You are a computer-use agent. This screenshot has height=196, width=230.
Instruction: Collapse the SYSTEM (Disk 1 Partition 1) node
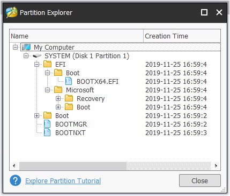click(26, 56)
